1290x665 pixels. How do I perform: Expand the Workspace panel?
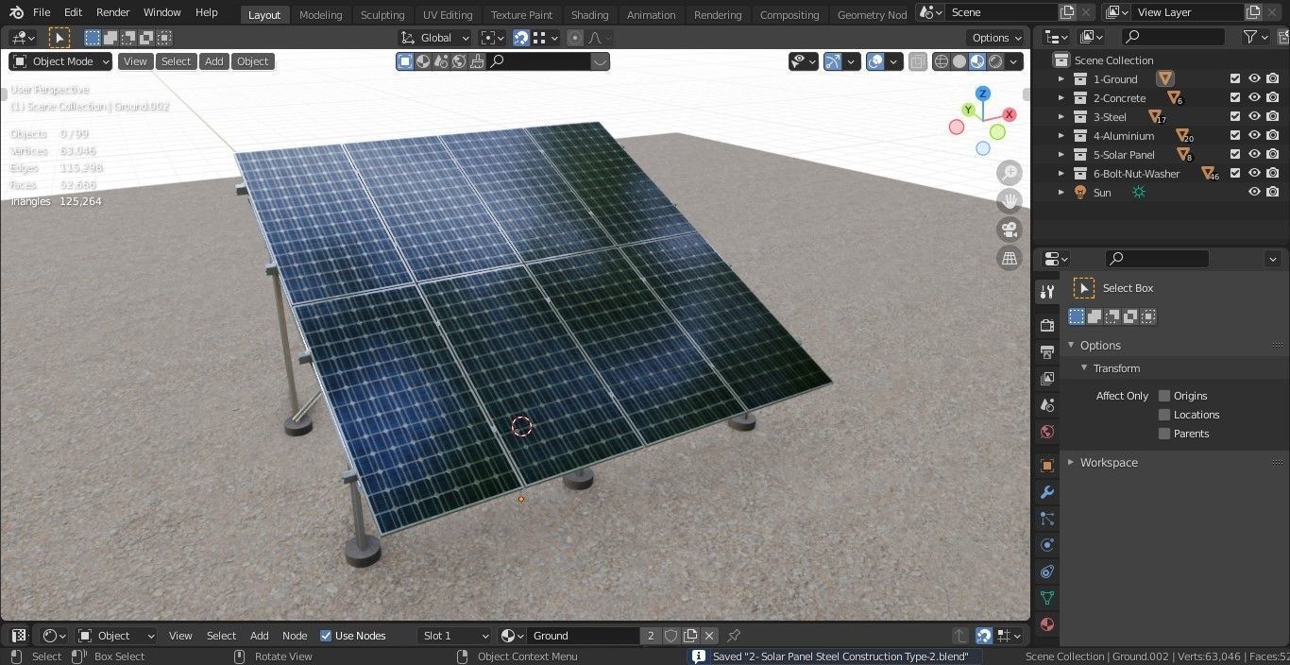pyautogui.click(x=1072, y=463)
